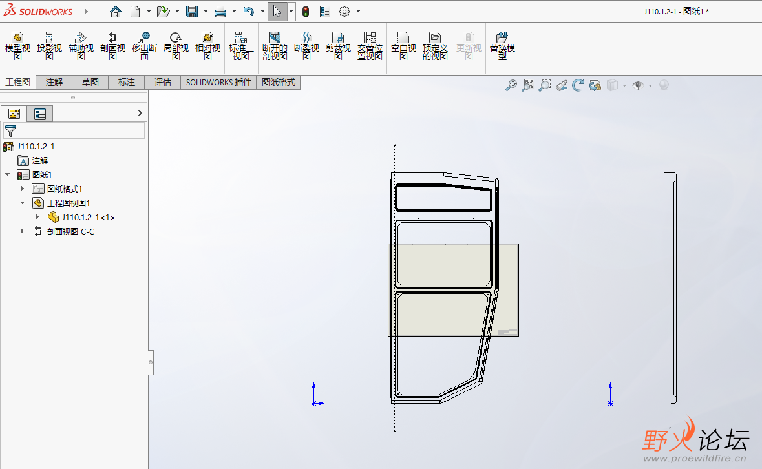Open dropdown arrow next to New
The image size is (762, 469).
[149, 12]
